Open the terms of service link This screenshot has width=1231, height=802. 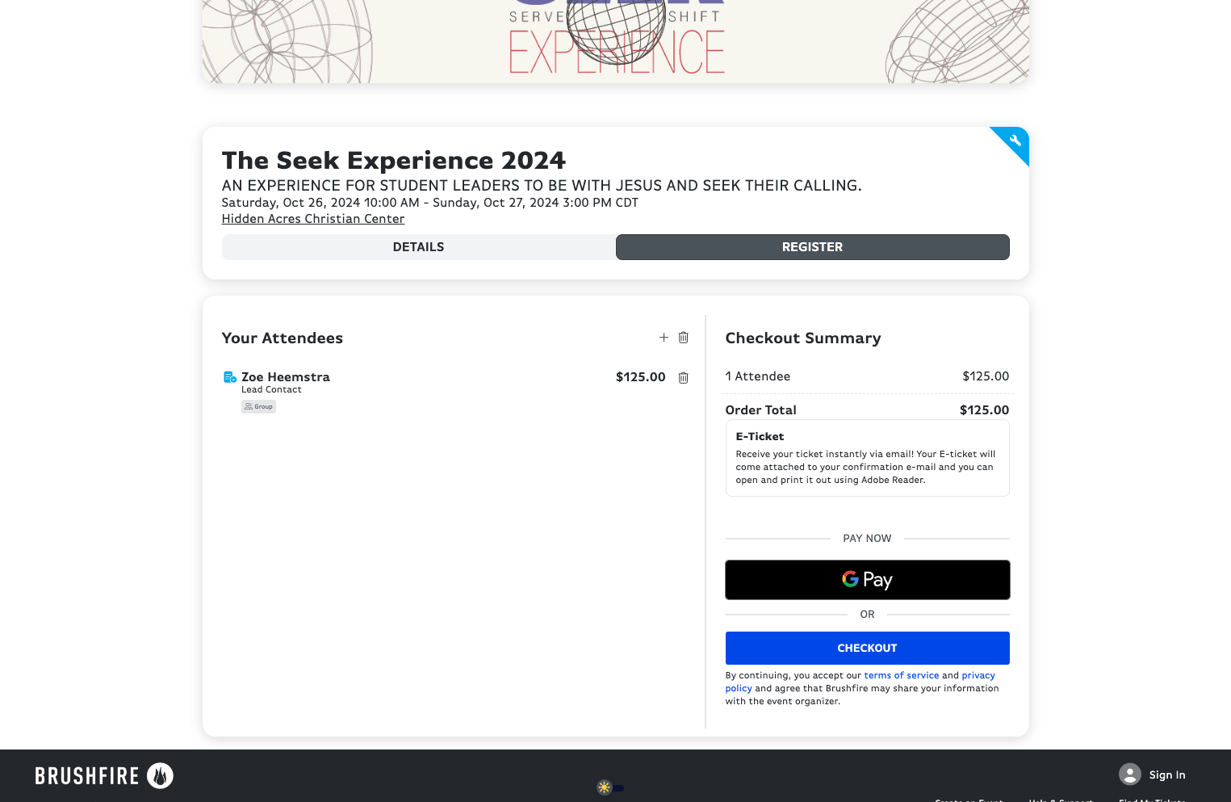[901, 675]
